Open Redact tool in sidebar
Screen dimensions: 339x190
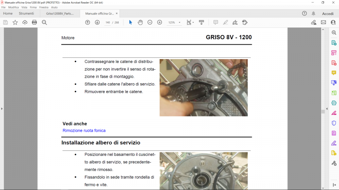point(334,113)
